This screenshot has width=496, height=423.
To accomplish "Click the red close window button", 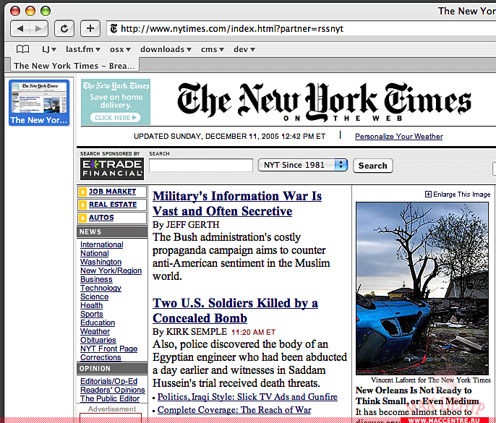I will click(15, 11).
